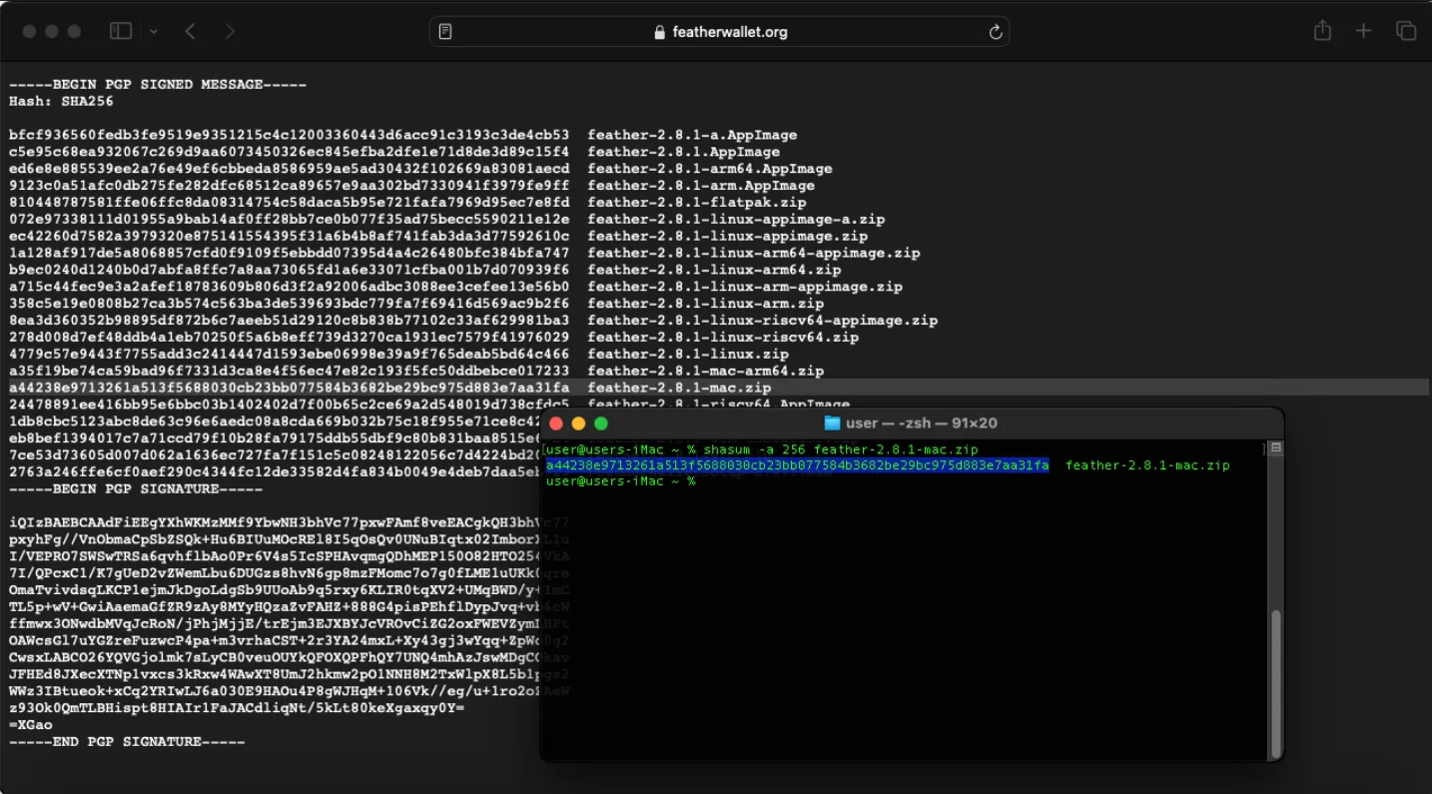Click the feather-2.8.1-linux-riscv64-appimage.zip filename
Image resolution: width=1432 pixels, height=794 pixels.
click(x=762, y=321)
